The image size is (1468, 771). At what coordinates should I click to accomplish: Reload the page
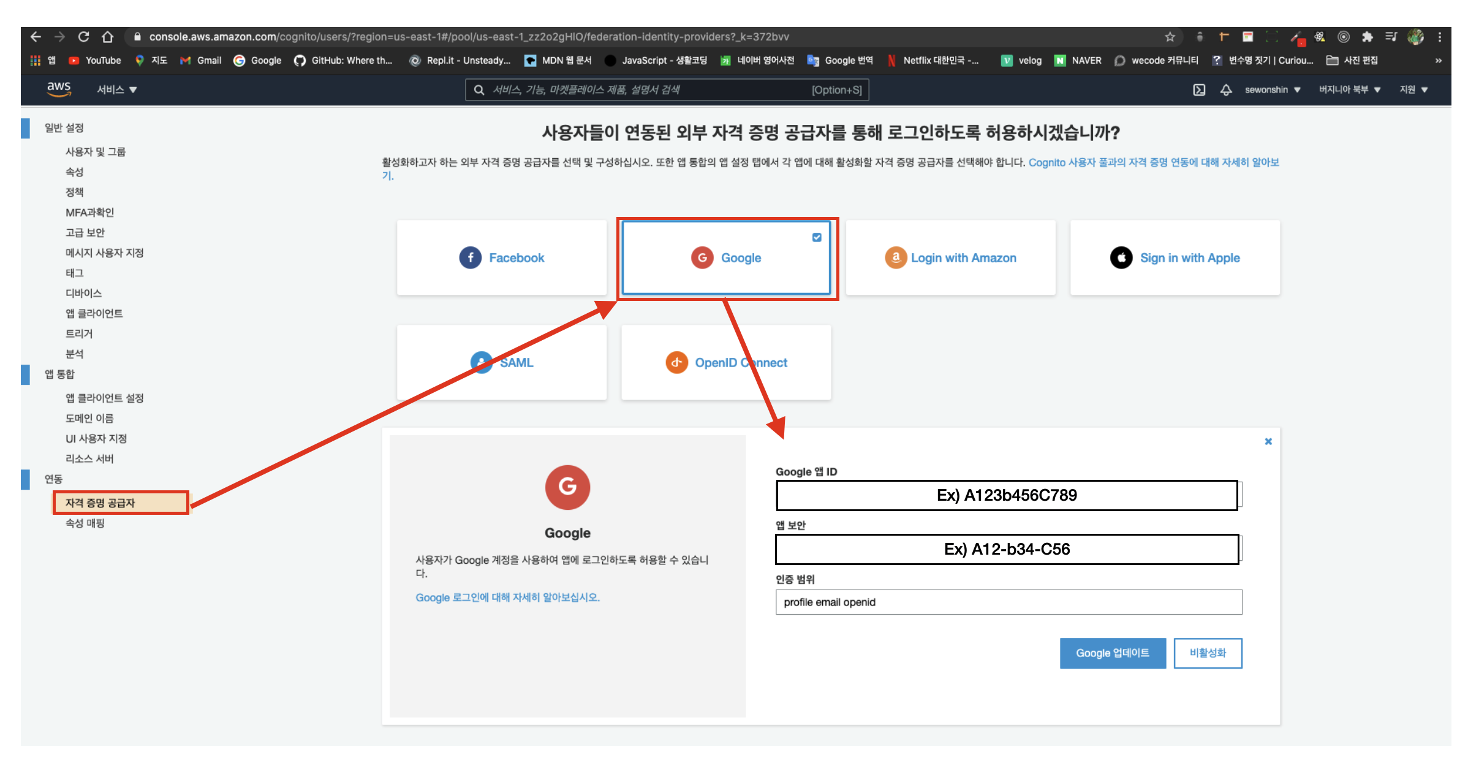(x=83, y=37)
